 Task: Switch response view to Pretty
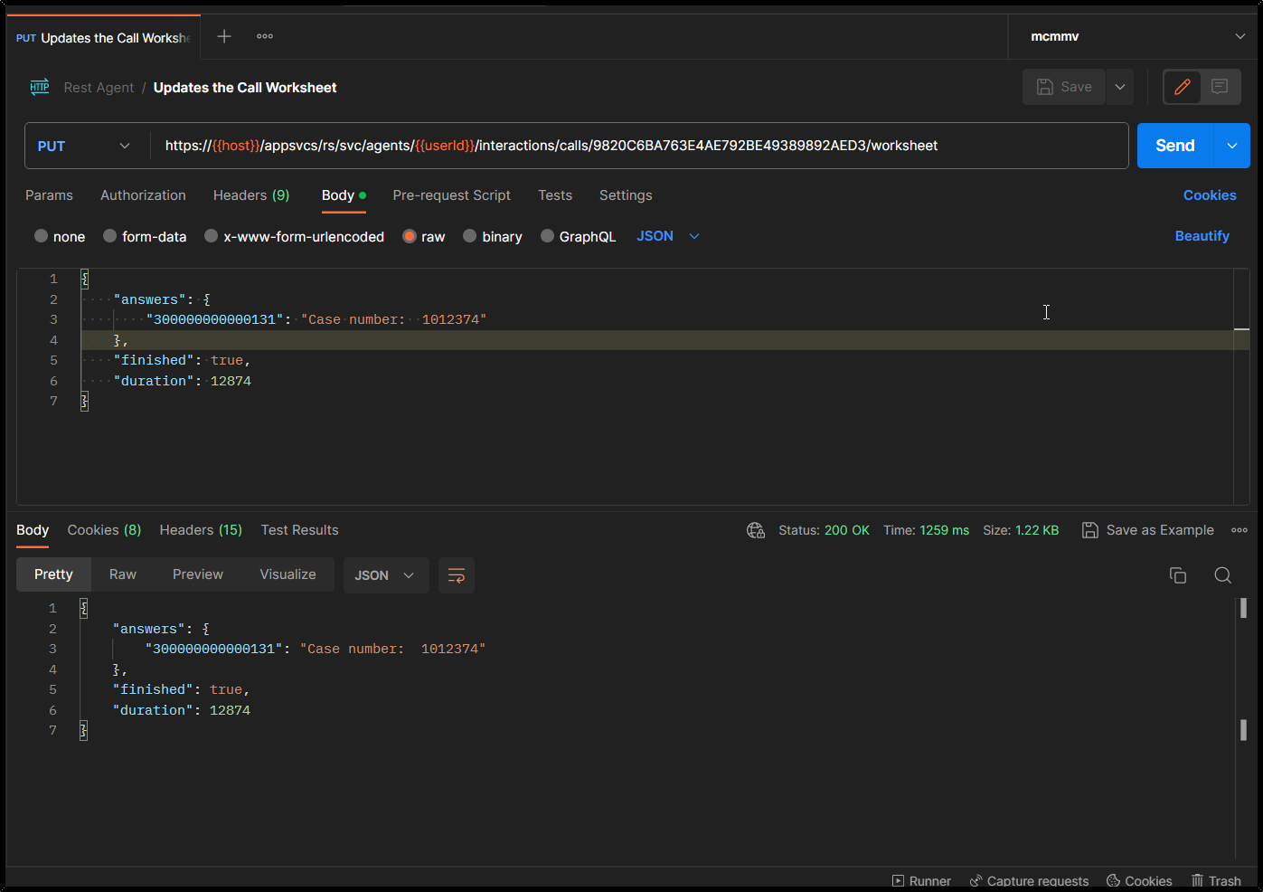[53, 574]
